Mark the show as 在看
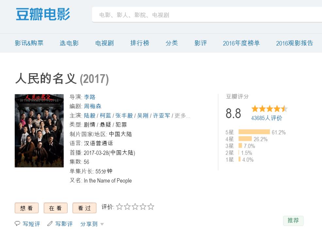This screenshot has height=231, width=322. click(x=56, y=208)
